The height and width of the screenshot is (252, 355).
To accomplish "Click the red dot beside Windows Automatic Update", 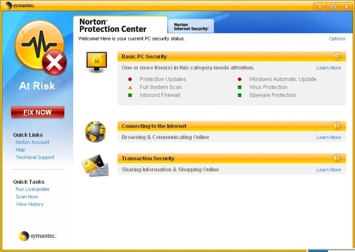I will pyautogui.click(x=239, y=79).
